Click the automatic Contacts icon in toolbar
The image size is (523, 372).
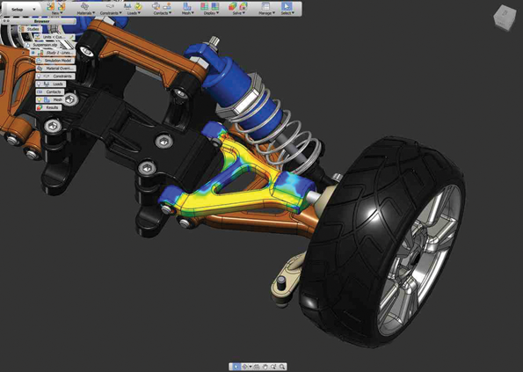coord(156,6)
